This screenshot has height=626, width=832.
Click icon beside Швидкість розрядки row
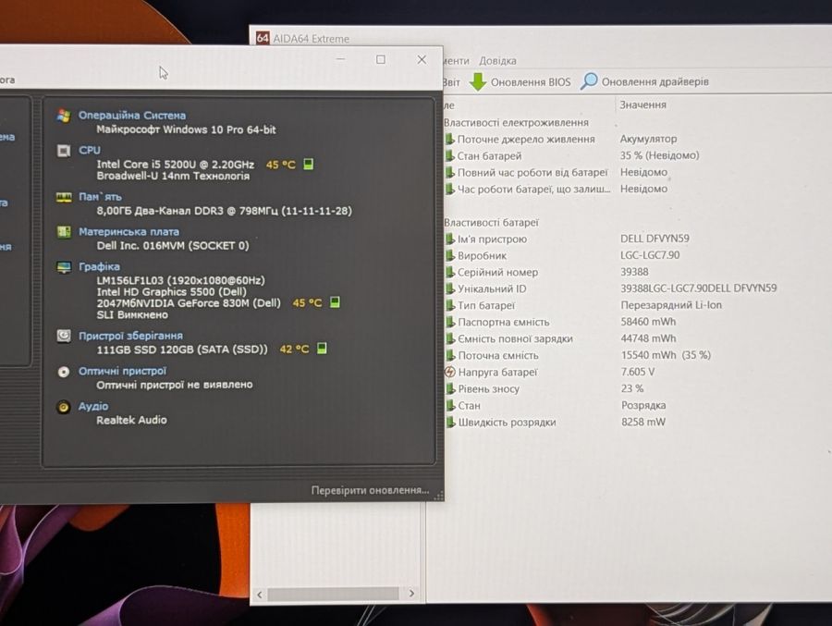[450, 423]
